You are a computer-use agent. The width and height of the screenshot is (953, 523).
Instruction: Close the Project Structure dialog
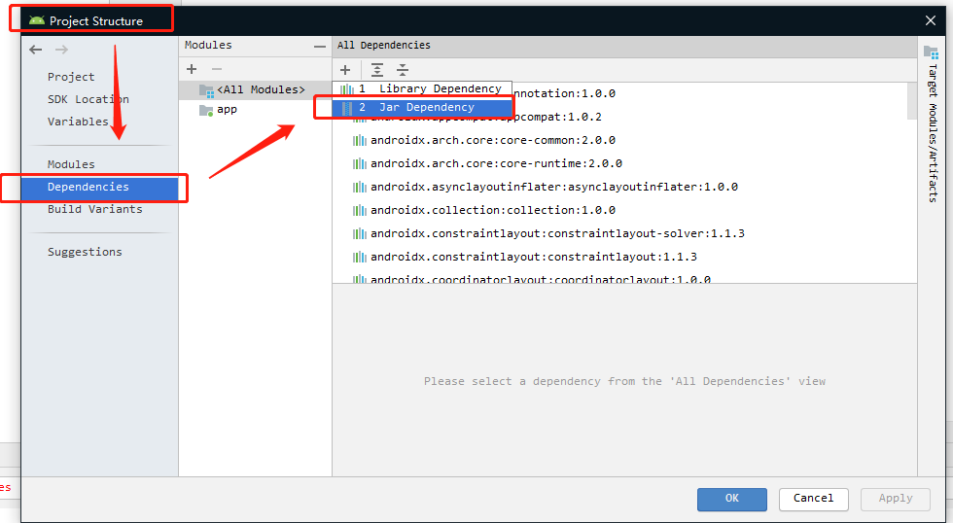[930, 20]
